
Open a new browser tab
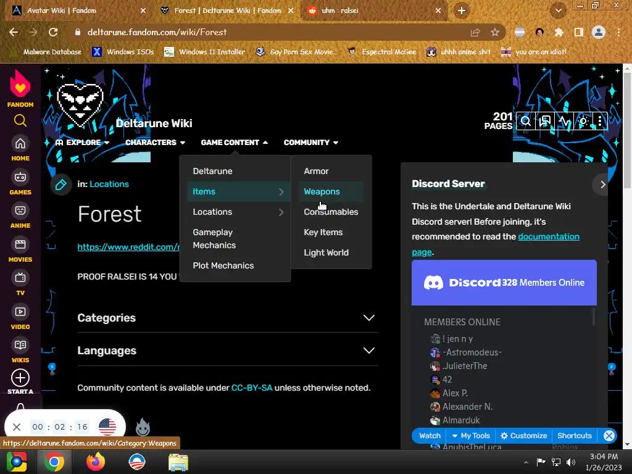pos(462,11)
